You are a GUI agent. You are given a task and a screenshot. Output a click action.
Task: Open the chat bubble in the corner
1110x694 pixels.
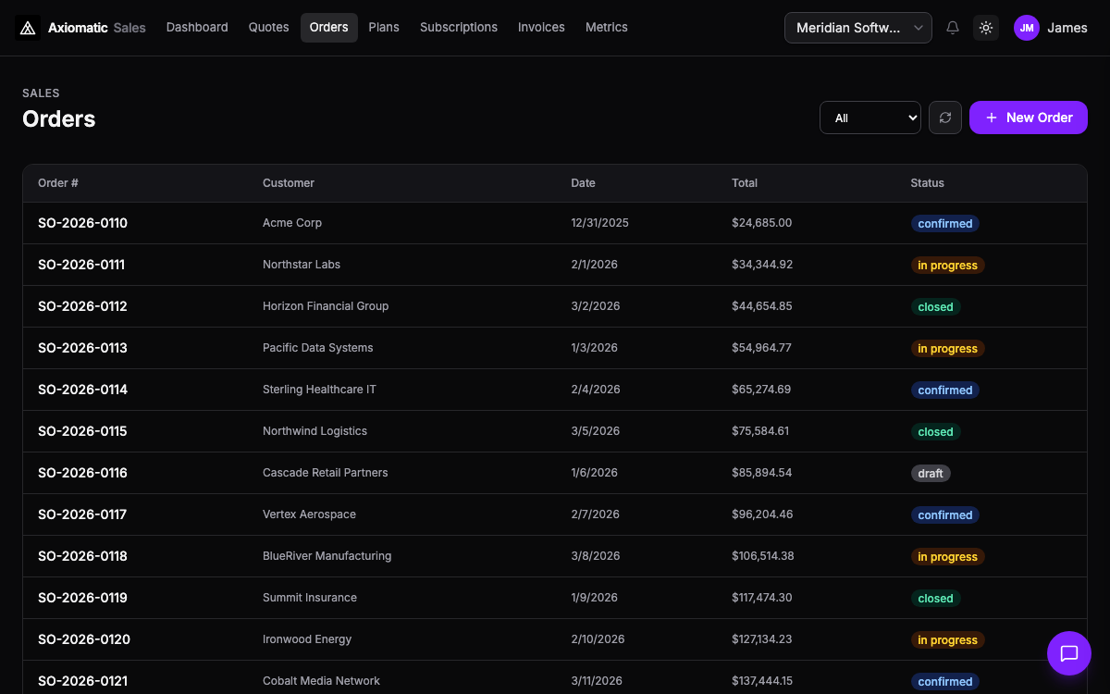1069,653
